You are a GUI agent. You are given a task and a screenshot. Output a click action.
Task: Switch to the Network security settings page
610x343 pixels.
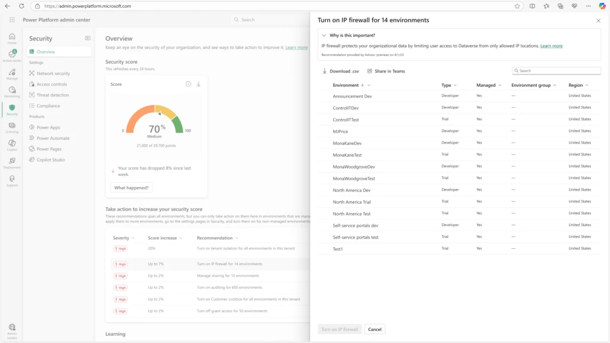point(54,73)
